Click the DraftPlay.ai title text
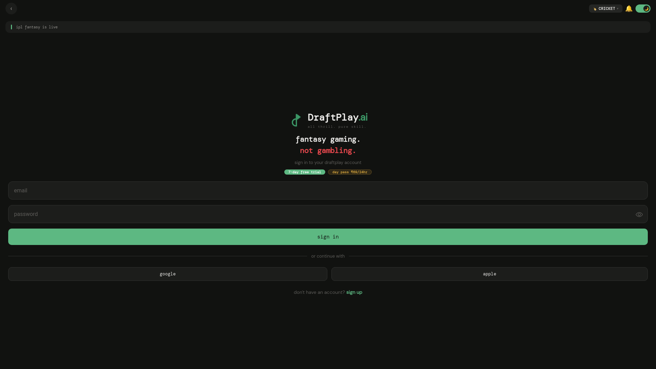656x369 pixels. [x=338, y=118]
